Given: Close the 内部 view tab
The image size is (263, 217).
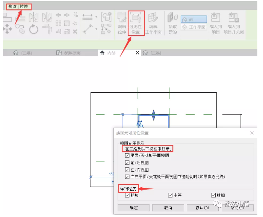Looking at the screenshot, I should [x=138, y=53].
